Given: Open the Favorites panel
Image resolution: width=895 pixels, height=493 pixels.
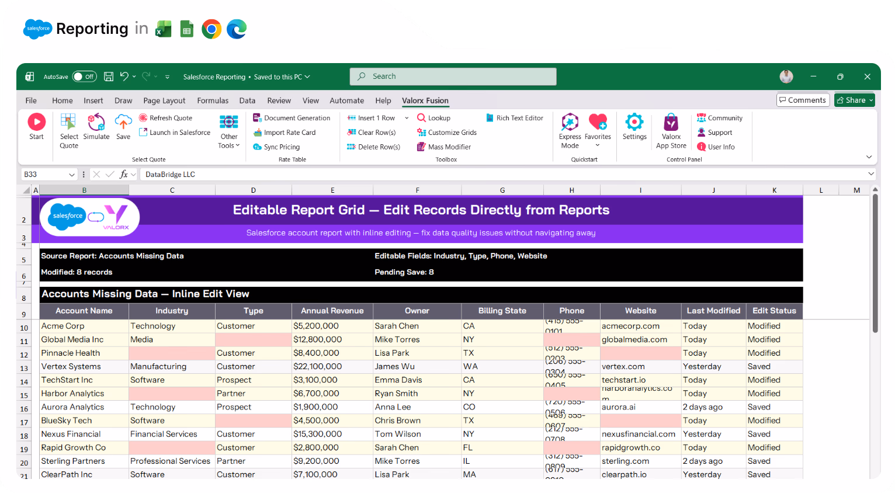Looking at the screenshot, I should point(598,127).
